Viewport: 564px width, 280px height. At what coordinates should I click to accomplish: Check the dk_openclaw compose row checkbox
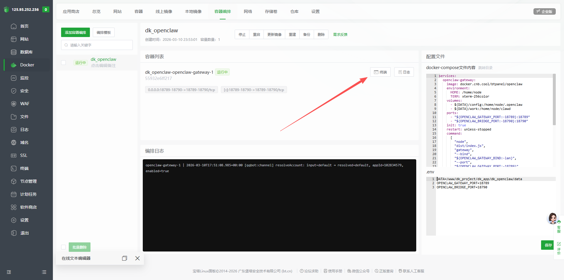[x=63, y=63]
